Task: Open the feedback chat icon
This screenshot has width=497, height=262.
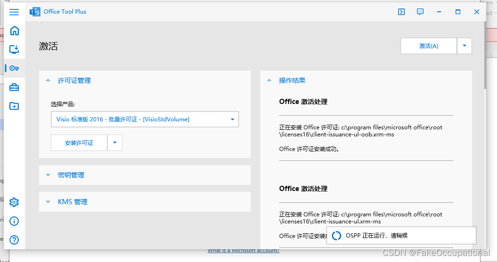Action: [420, 12]
